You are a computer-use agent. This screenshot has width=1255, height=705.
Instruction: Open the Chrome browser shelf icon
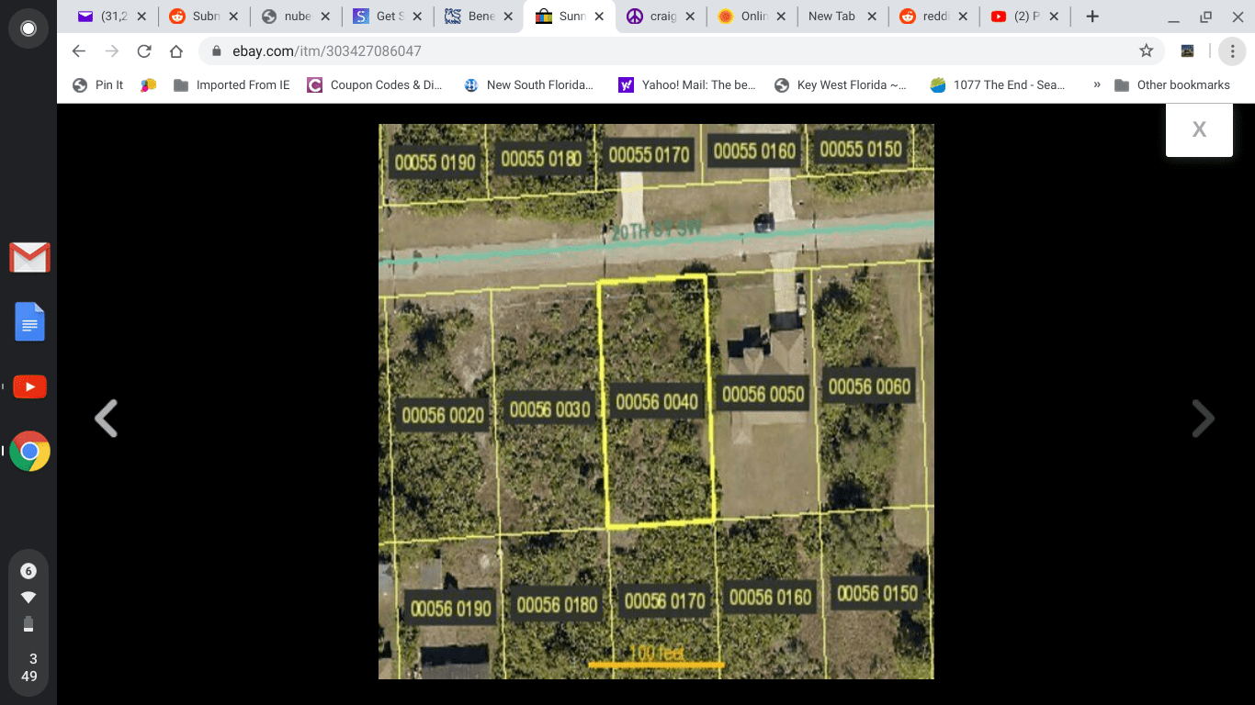28,451
